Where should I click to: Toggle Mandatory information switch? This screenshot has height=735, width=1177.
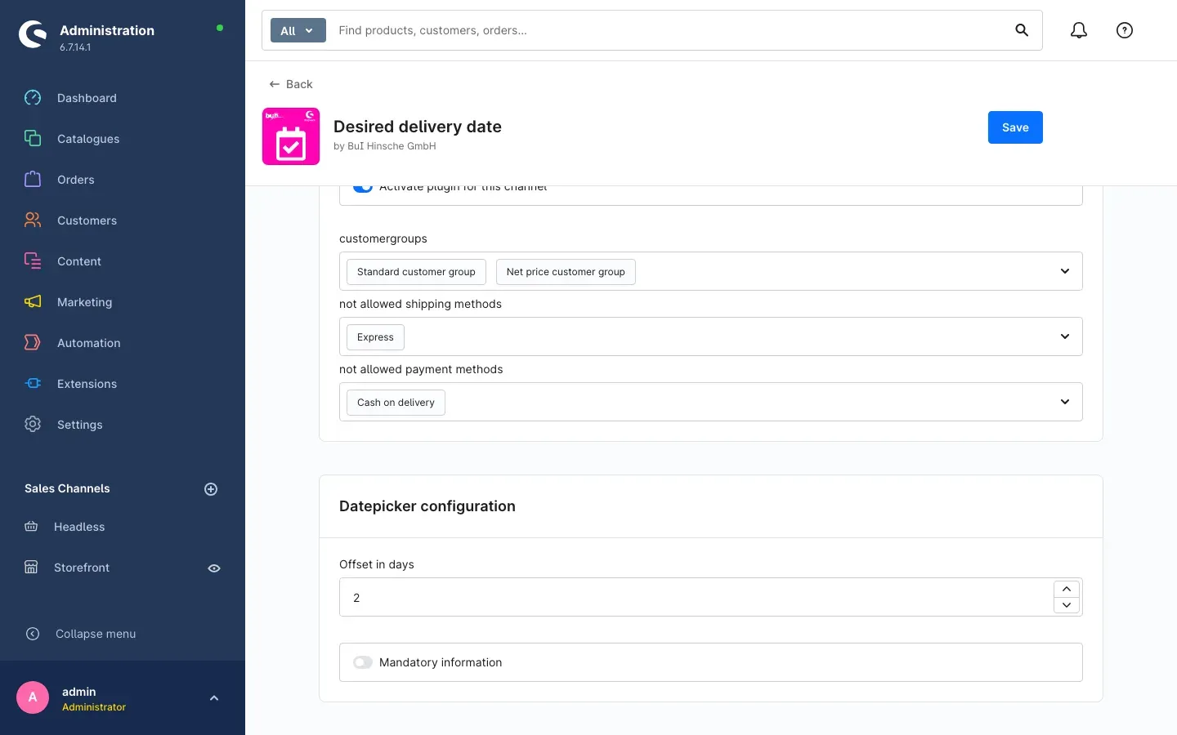[363, 662]
